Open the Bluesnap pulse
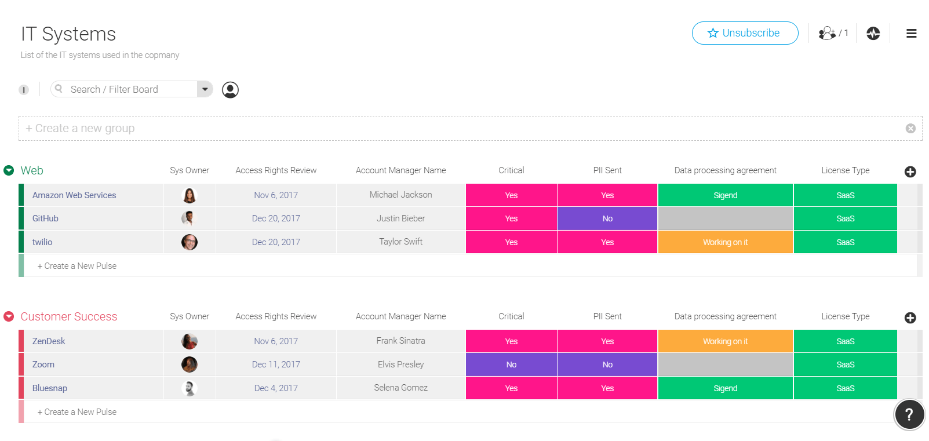 point(50,388)
